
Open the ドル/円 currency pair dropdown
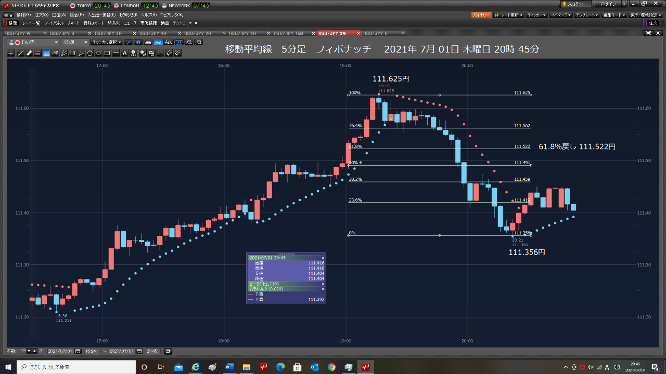[34, 42]
